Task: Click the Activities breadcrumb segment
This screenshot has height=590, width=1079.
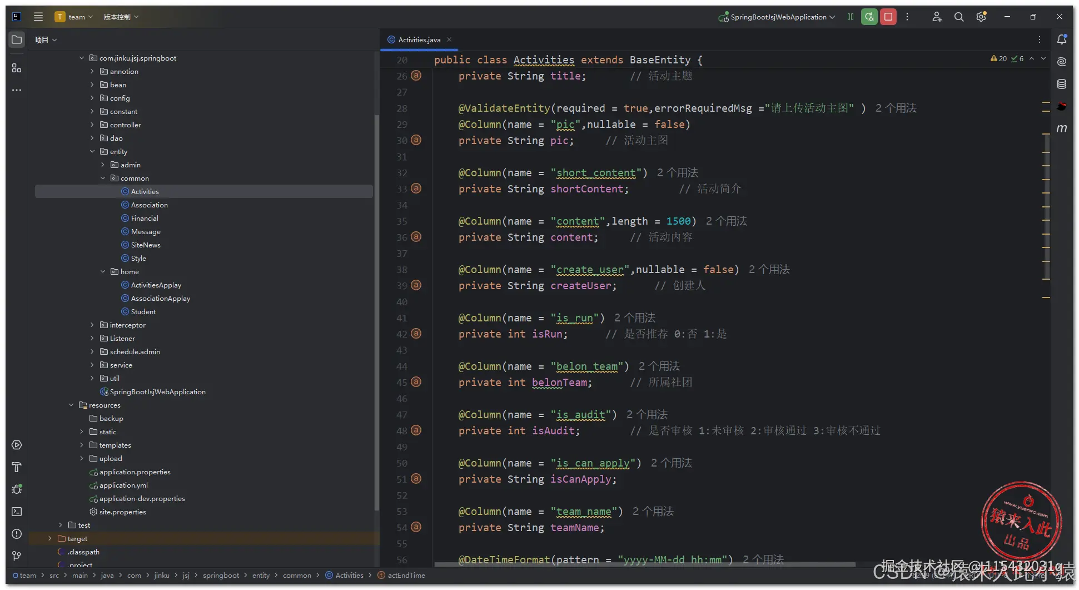Action: click(x=344, y=575)
